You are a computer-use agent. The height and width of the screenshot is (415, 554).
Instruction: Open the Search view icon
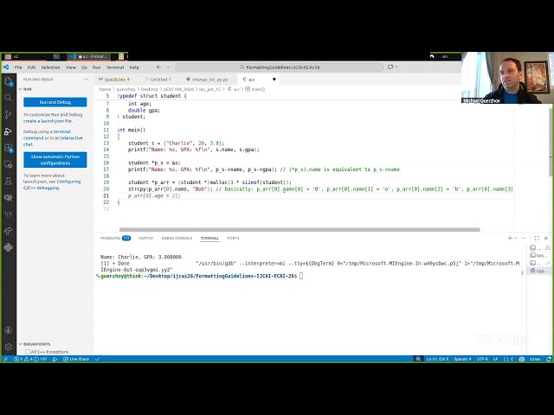coord(8,99)
